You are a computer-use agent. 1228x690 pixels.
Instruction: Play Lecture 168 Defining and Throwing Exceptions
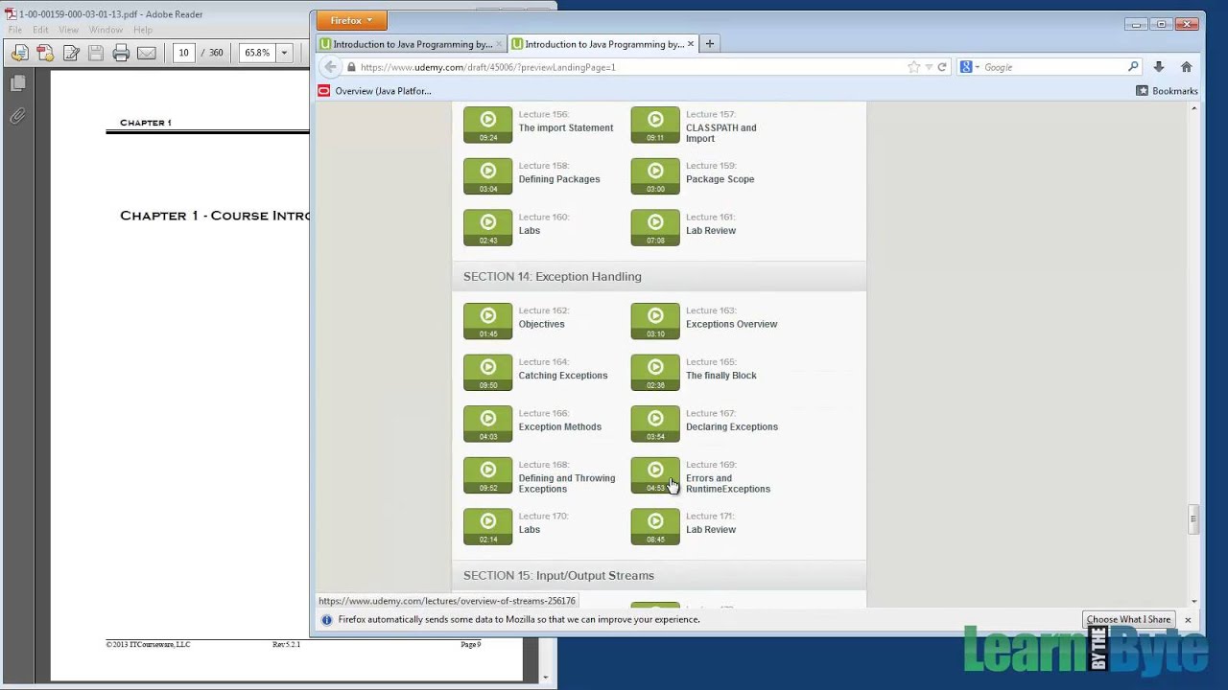point(488,475)
